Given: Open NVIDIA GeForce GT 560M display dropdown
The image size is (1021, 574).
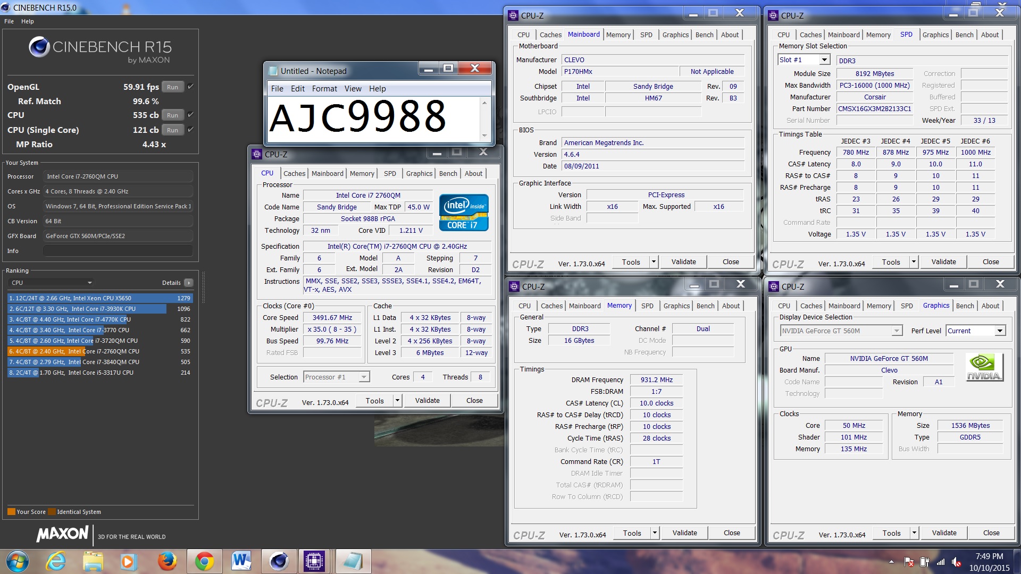Looking at the screenshot, I should point(841,331).
